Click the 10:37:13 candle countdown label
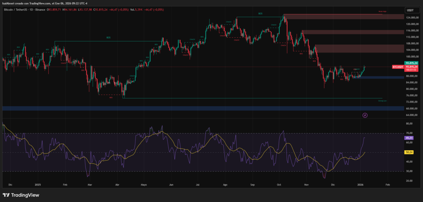The height and width of the screenshot is (202, 423). [411, 70]
